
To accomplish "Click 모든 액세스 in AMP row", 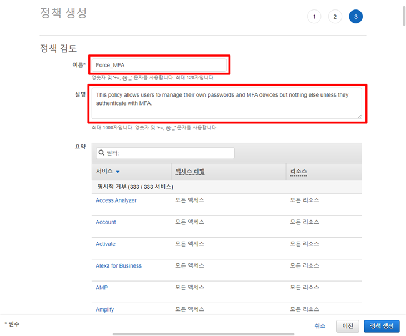I will pos(189,287).
